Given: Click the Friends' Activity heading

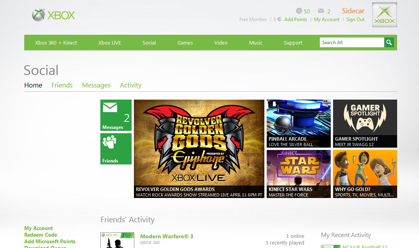Looking at the screenshot, I should click(127, 219).
